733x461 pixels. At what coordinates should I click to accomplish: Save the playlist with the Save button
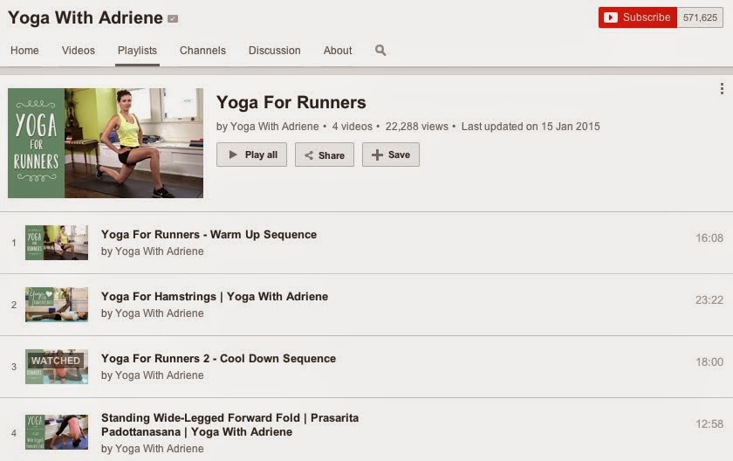[x=391, y=155]
